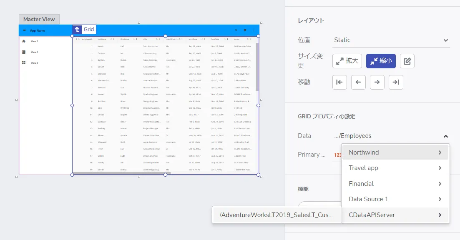This screenshot has width=460, height=240.
Task: Expand the Travel app data source submenu
Action: click(x=395, y=168)
